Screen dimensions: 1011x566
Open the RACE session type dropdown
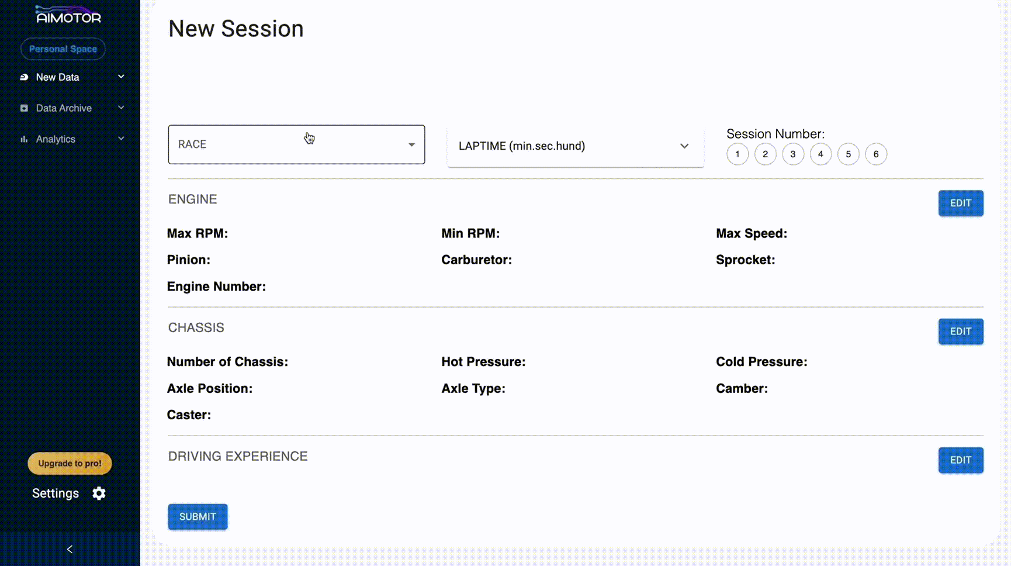[296, 144]
